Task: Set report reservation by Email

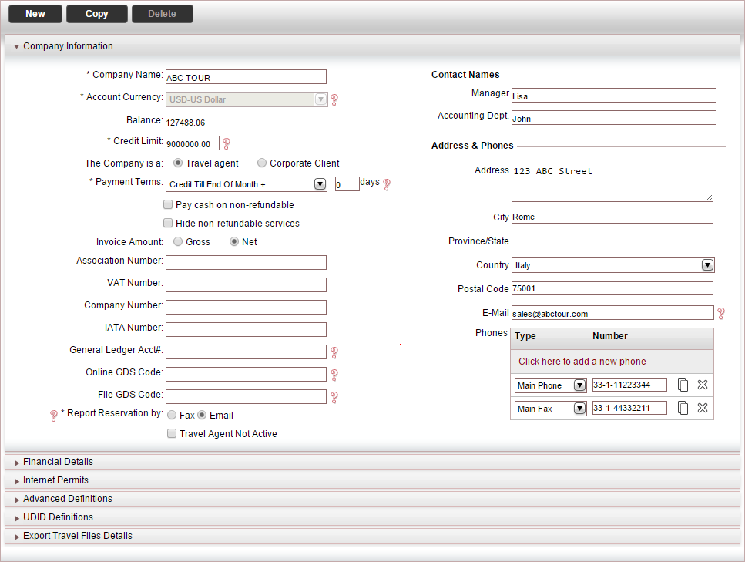Action: click(x=202, y=415)
